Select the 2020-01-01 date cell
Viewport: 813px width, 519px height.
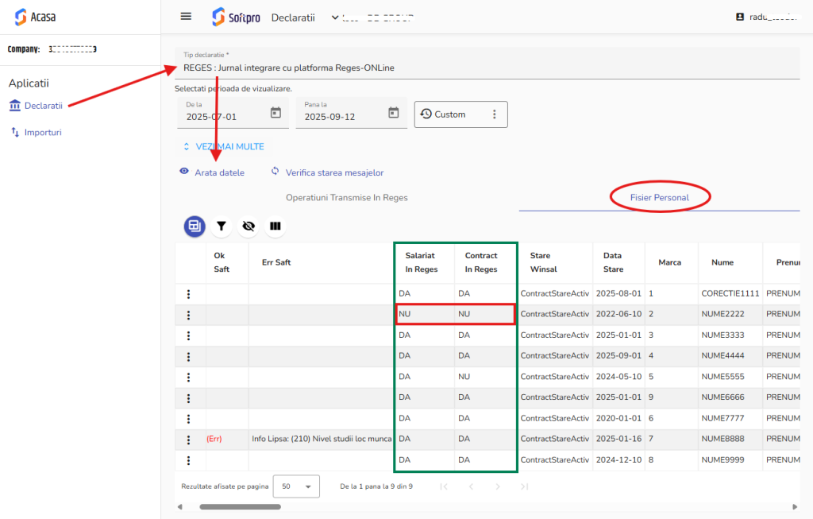pos(618,418)
